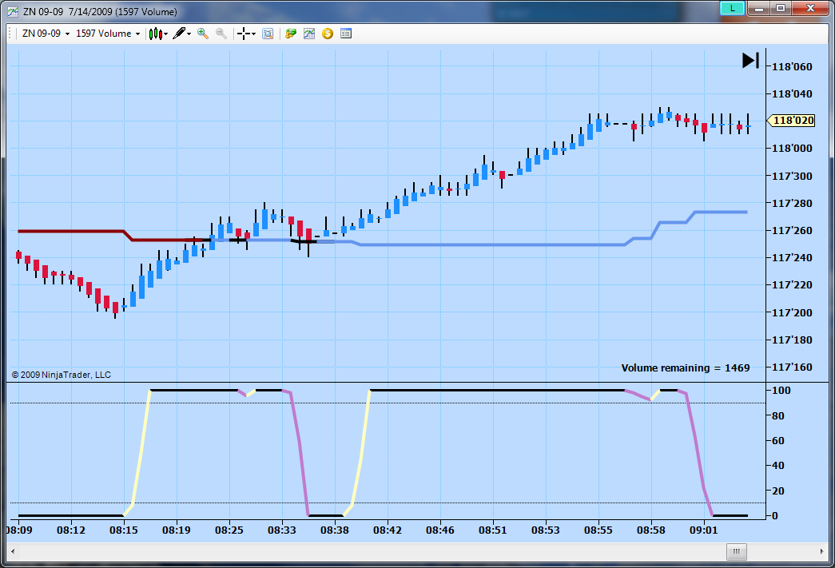
Task: Click the 09:01 time axis label
Action: coord(703,530)
